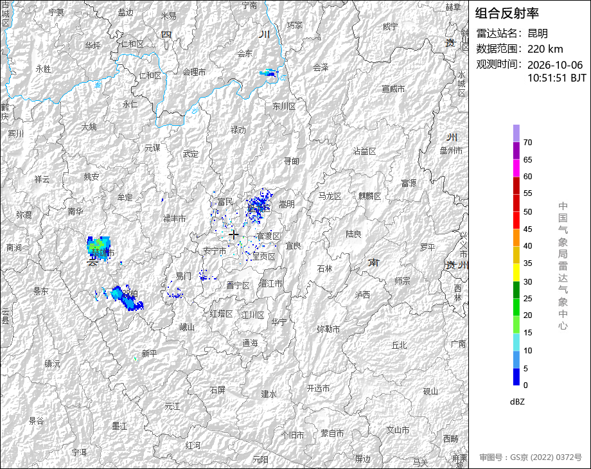Click the 禄劝 label north of Kunming

238,130
